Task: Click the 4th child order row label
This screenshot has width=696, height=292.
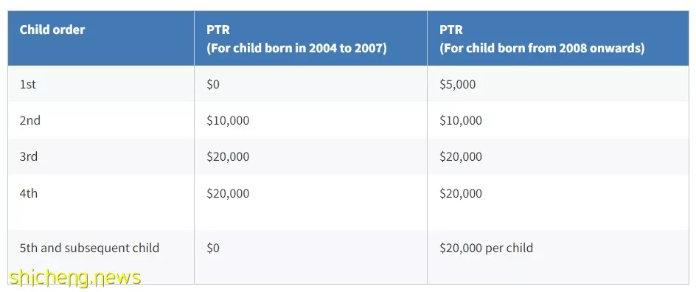Action: 29,193
